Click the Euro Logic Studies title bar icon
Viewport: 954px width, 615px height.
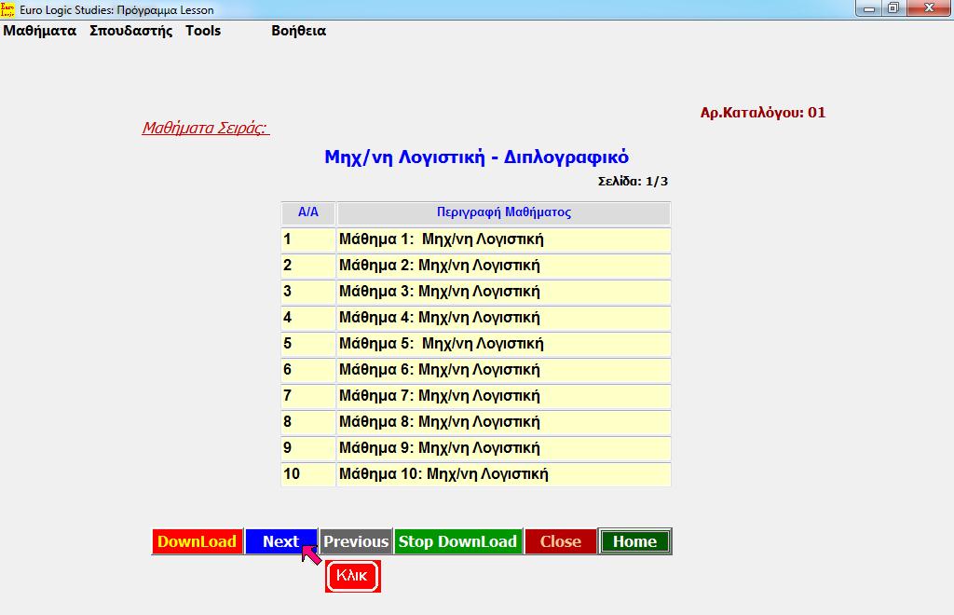pyautogui.click(x=8, y=9)
